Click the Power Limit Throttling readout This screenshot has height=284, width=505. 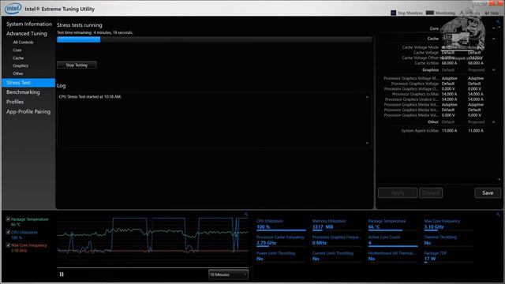click(x=281, y=256)
